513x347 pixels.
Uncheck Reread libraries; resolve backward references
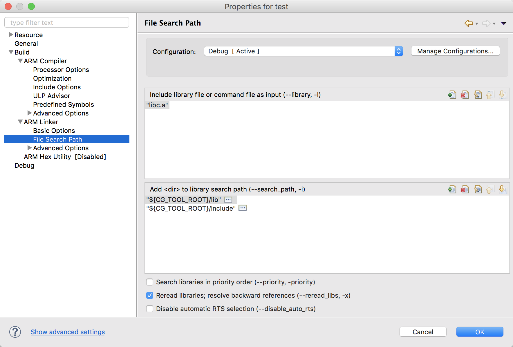(150, 295)
